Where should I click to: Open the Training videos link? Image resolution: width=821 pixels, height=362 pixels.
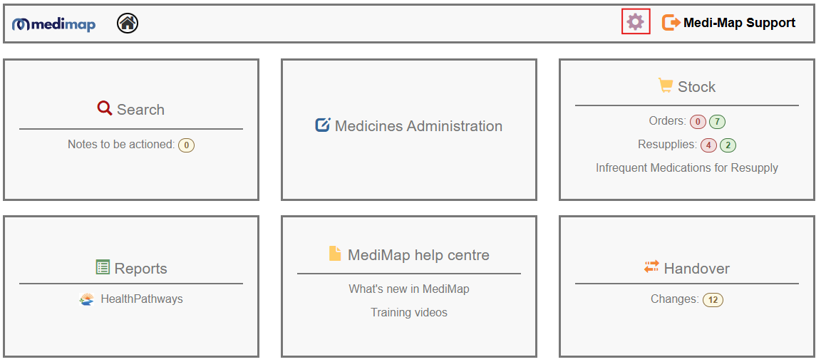click(x=409, y=313)
